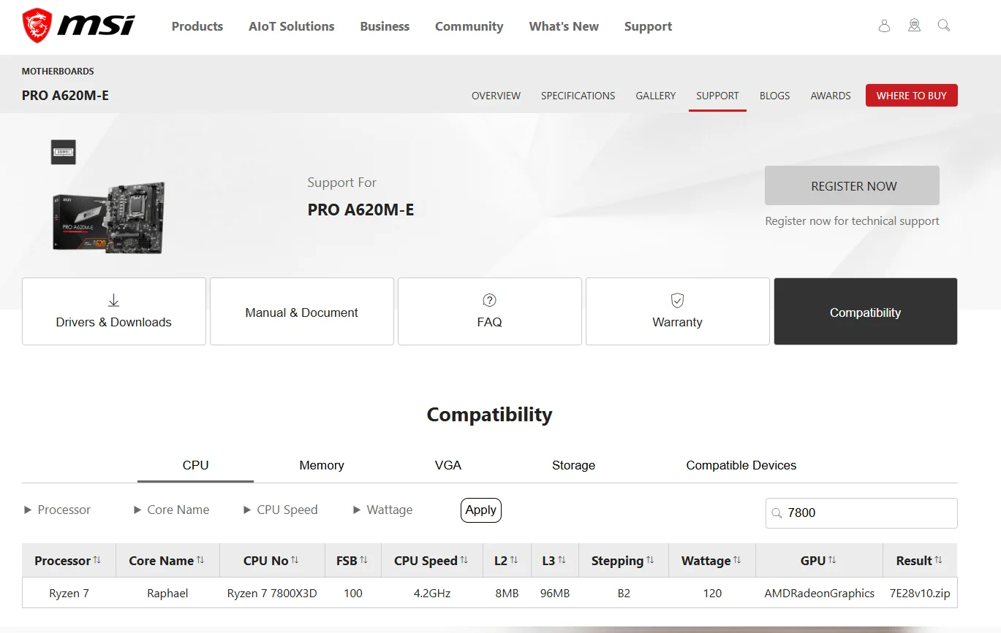The height and width of the screenshot is (633, 1001).
Task: Switch to the VGA compatibility tab
Action: tap(448, 465)
